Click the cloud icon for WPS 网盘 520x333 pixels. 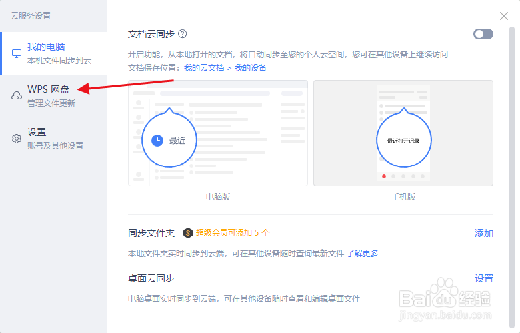click(17, 96)
